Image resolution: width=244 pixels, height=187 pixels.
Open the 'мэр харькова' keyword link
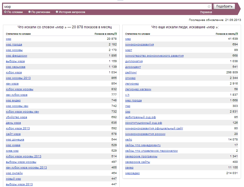pyautogui.click(x=16, y=67)
